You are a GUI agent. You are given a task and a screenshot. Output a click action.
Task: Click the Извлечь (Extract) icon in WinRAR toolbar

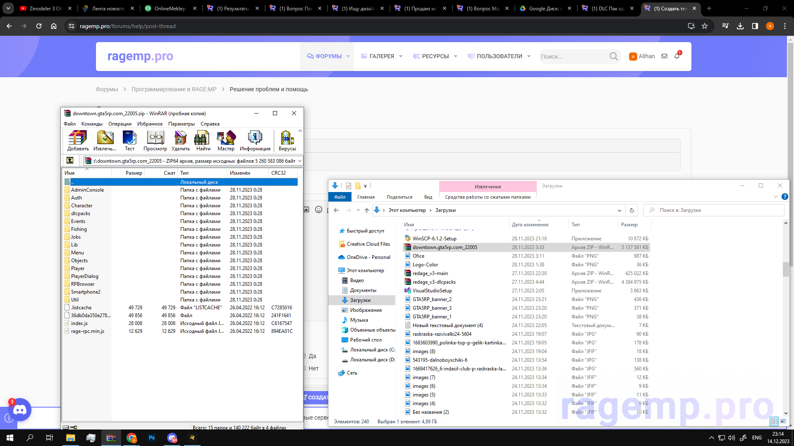pos(104,140)
